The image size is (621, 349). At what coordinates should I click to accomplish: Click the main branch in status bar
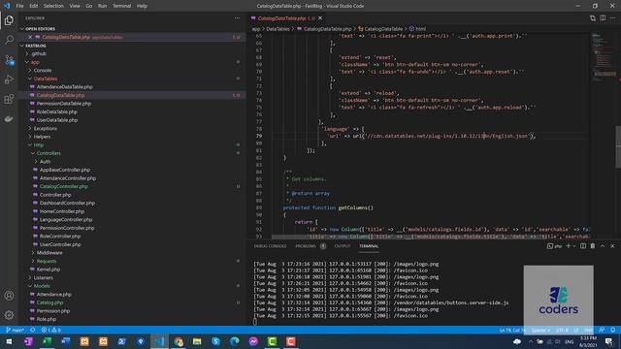(16, 330)
